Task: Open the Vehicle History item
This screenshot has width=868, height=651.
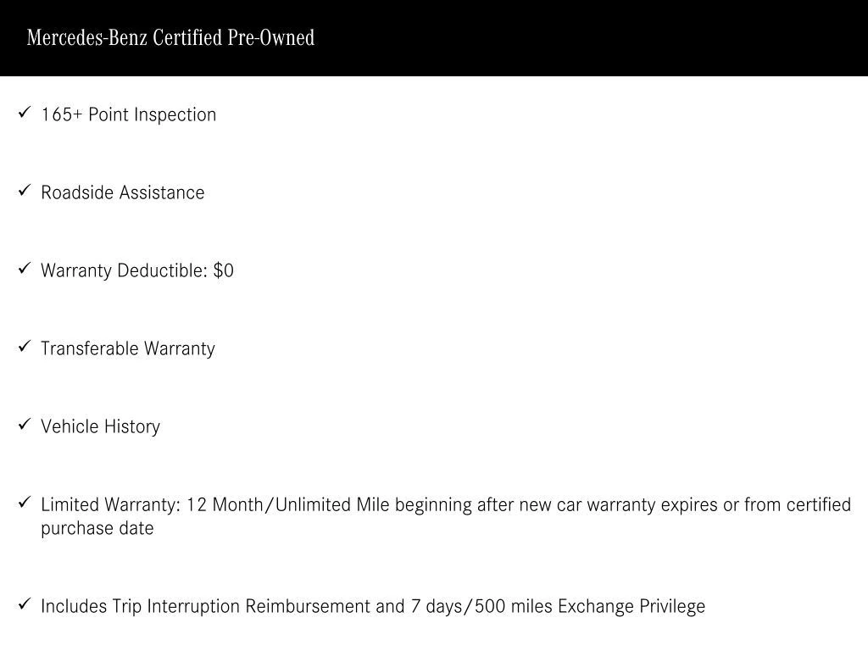Action: click(x=100, y=426)
